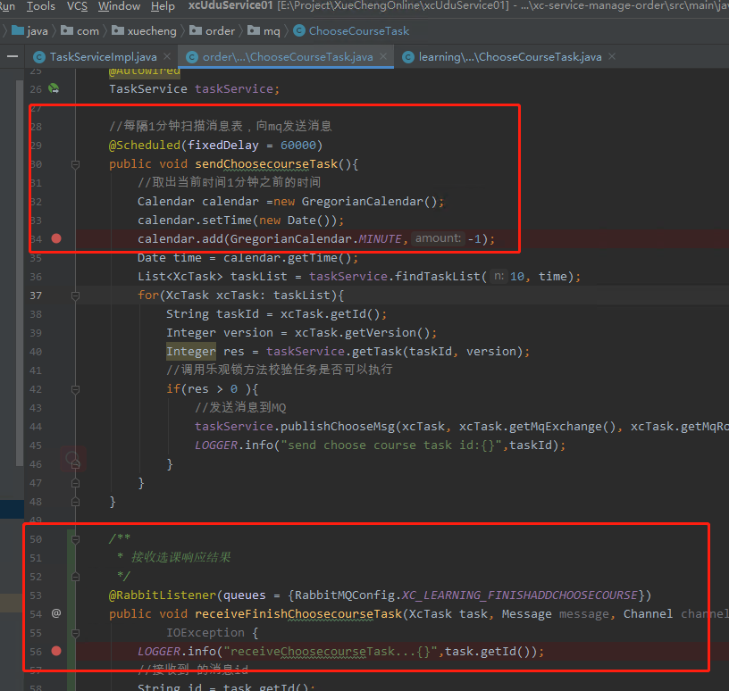This screenshot has height=691, width=729.
Task: Click the highlighted Integer keyword on line 40
Action: point(191,352)
